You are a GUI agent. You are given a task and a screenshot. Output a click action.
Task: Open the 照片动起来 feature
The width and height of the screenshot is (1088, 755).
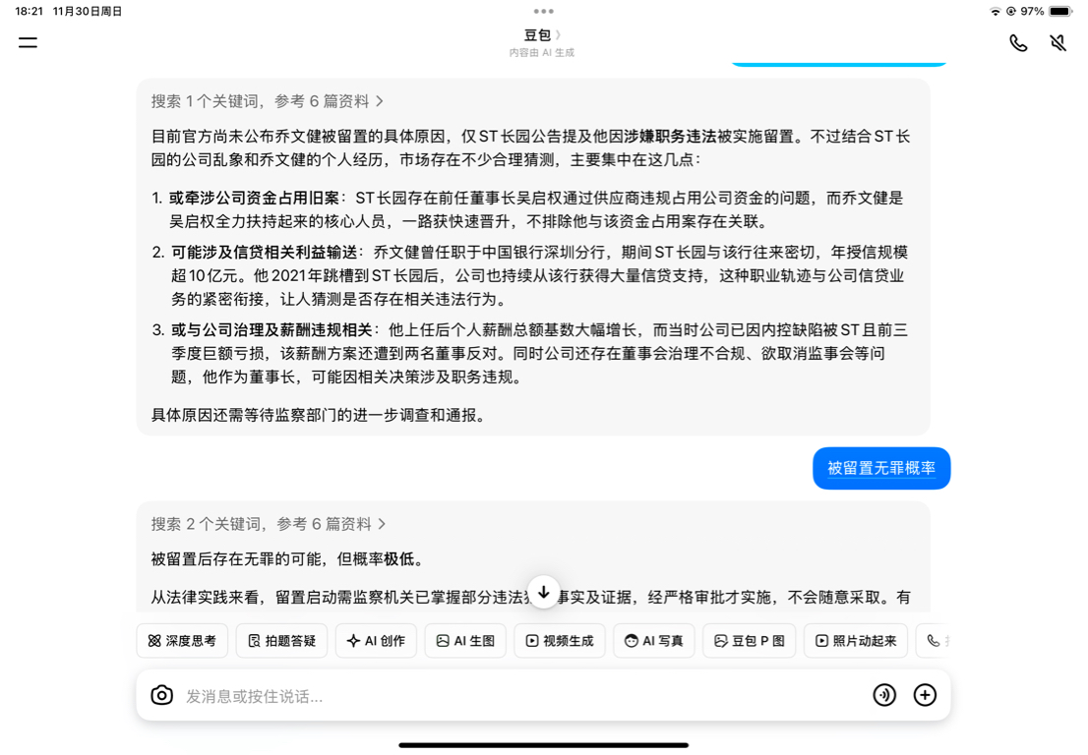[856, 641]
